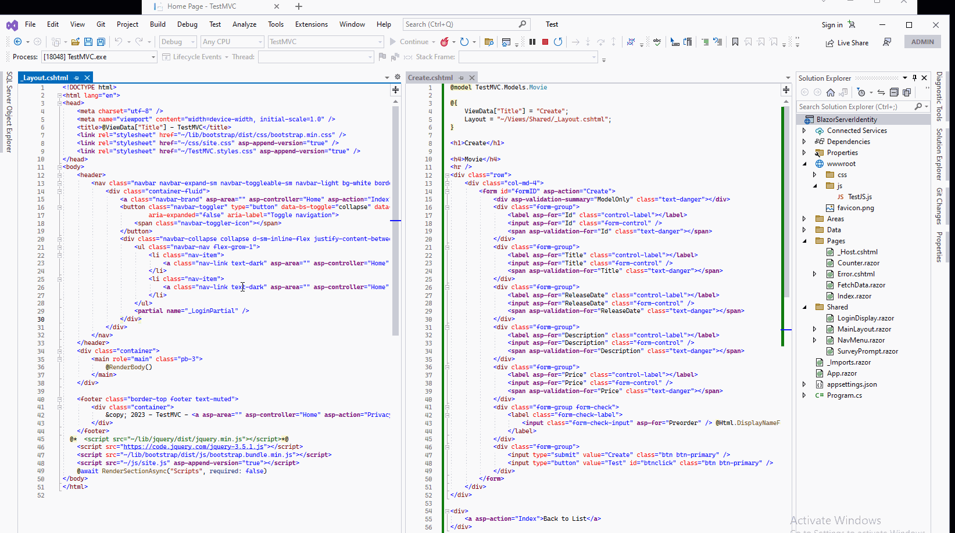Screen dimensions: 955x533
Task: Open the Debug menu
Action: click(187, 24)
